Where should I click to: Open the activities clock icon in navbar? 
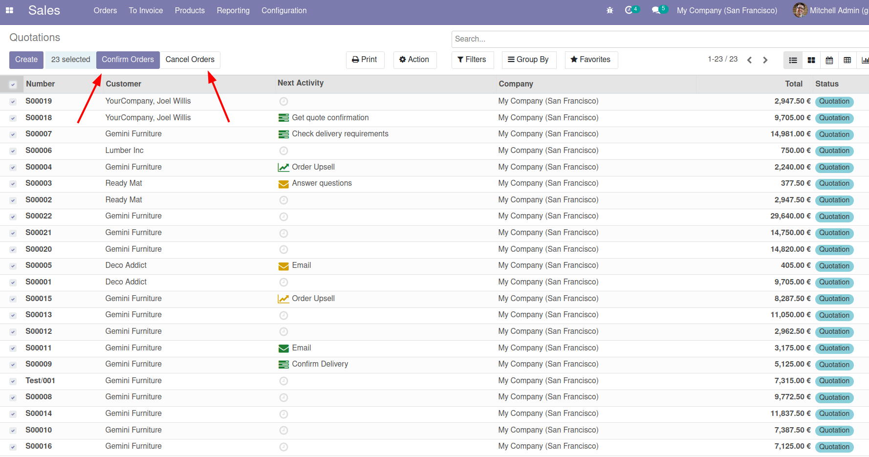(629, 10)
